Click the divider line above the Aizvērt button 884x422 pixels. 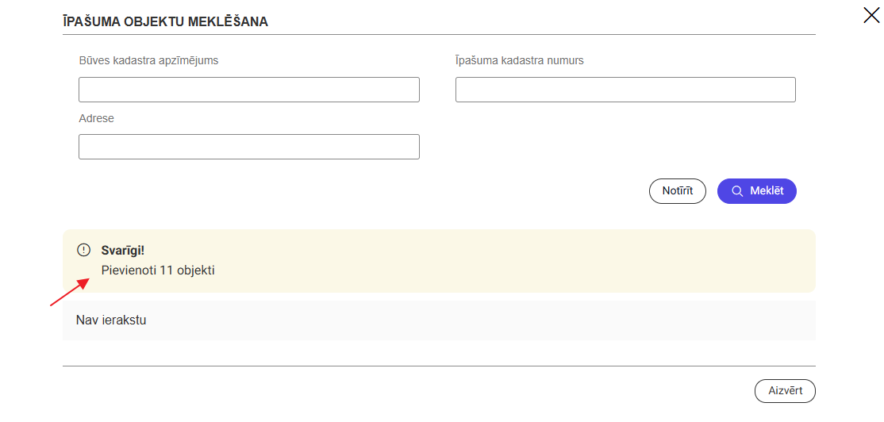pyautogui.click(x=439, y=366)
